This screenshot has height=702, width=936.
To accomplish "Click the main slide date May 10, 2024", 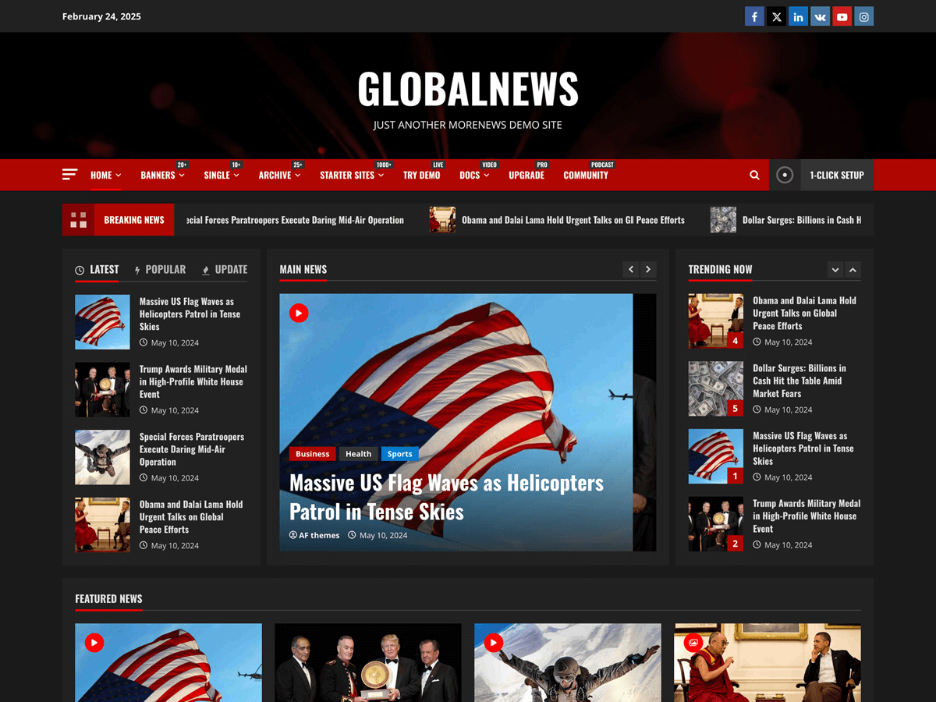I will (x=383, y=535).
